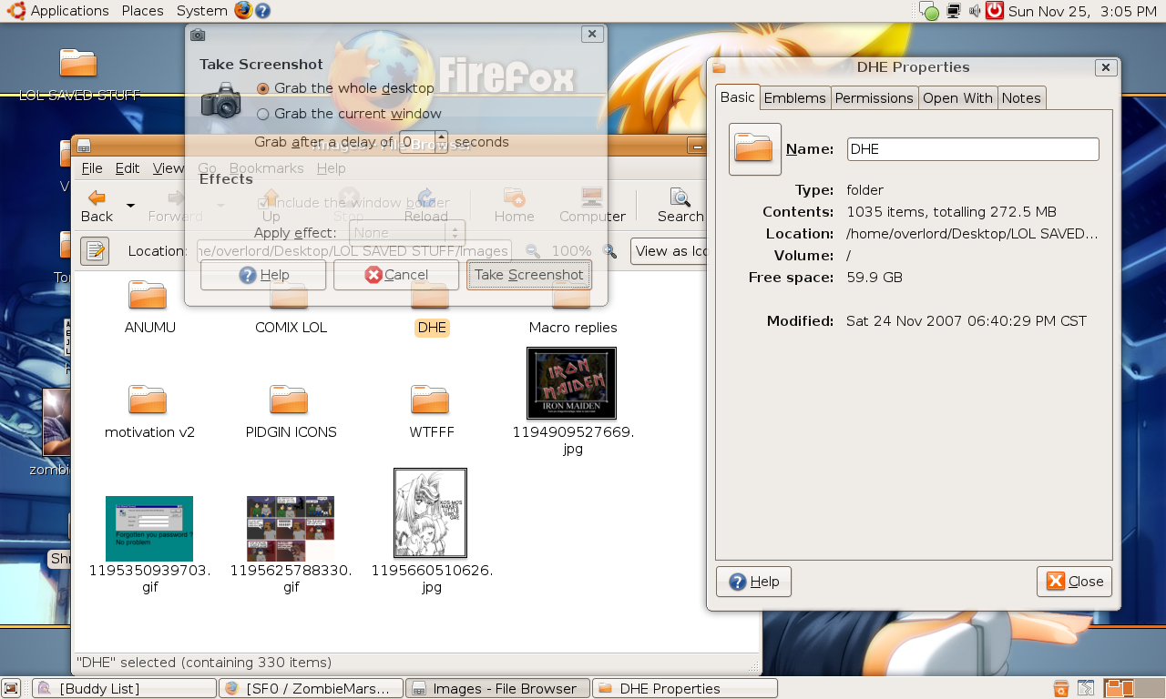The width and height of the screenshot is (1166, 699).
Task: Click the red power quit icon
Action: pos(995,11)
